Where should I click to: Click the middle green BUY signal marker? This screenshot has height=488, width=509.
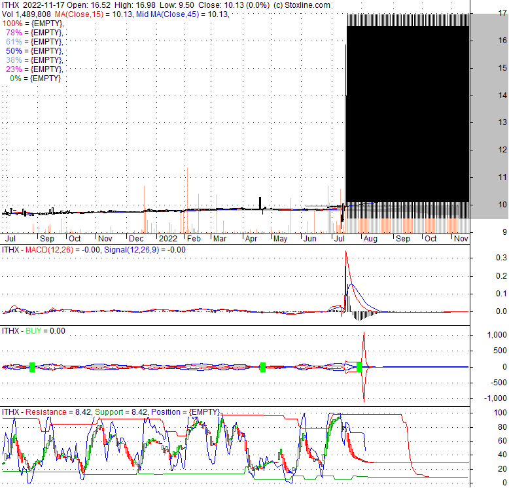(262, 367)
